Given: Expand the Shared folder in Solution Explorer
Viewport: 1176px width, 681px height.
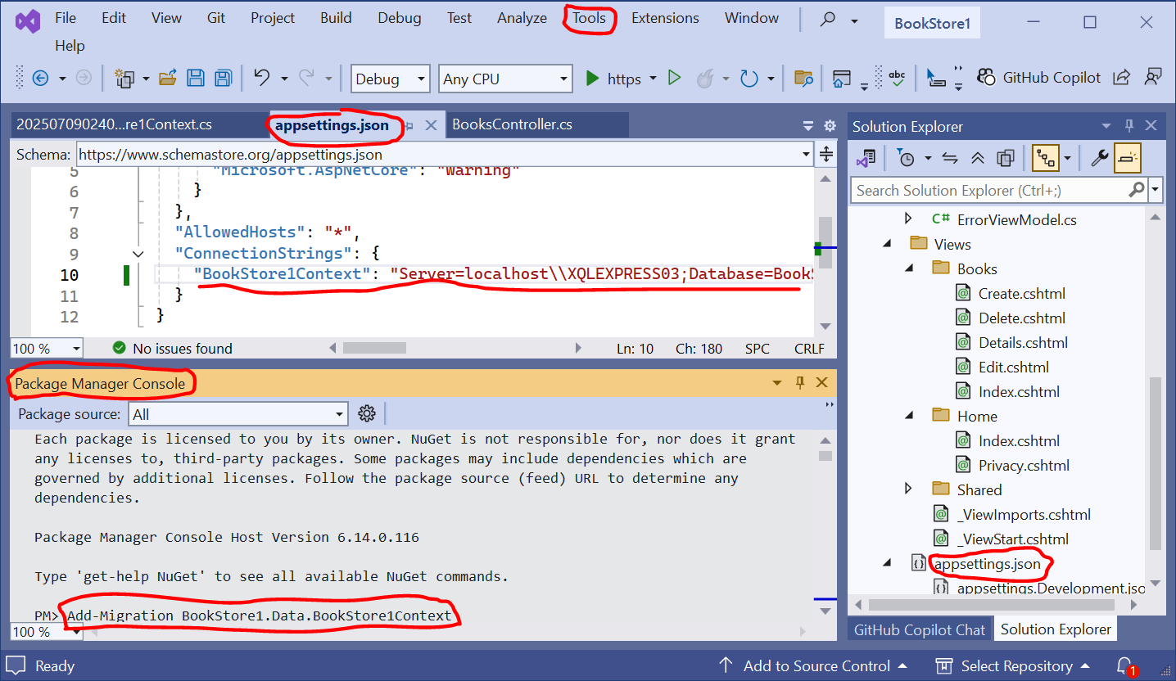Looking at the screenshot, I should pos(907,489).
